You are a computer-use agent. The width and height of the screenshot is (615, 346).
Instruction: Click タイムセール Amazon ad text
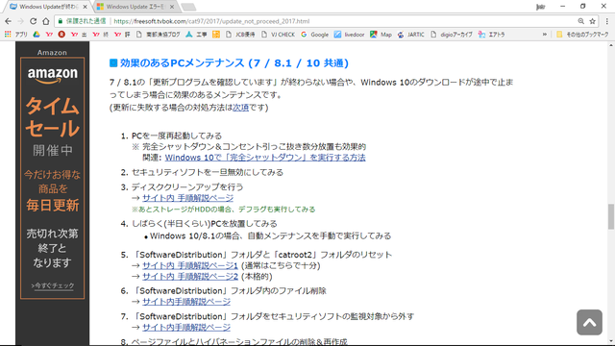point(53,117)
